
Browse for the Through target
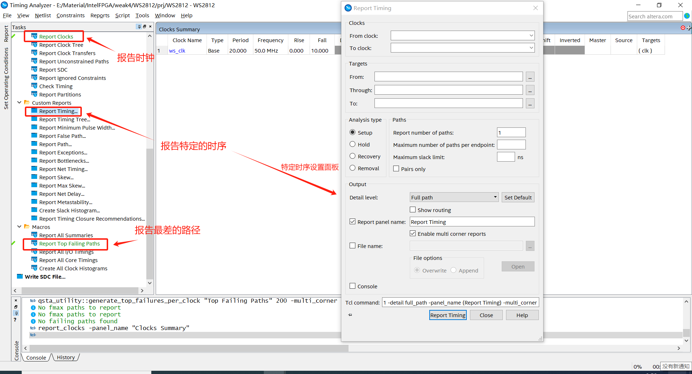pos(530,90)
